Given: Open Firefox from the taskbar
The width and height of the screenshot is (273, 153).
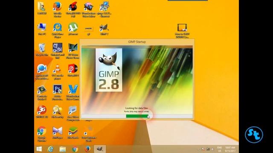Looking at the screenshot, I should 87,149.
